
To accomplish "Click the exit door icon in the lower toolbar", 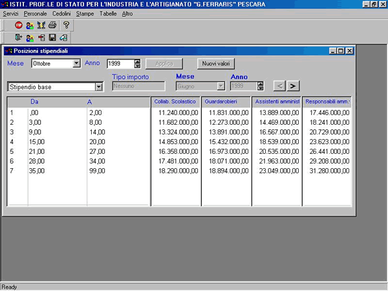I will coord(19,38).
